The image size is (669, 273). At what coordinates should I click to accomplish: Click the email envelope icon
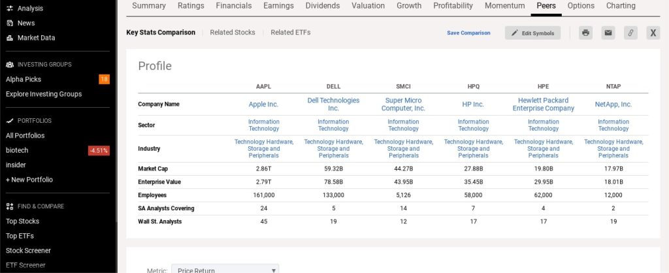[608, 33]
